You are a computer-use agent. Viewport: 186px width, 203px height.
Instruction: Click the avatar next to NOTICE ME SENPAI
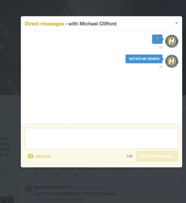[x=171, y=61]
